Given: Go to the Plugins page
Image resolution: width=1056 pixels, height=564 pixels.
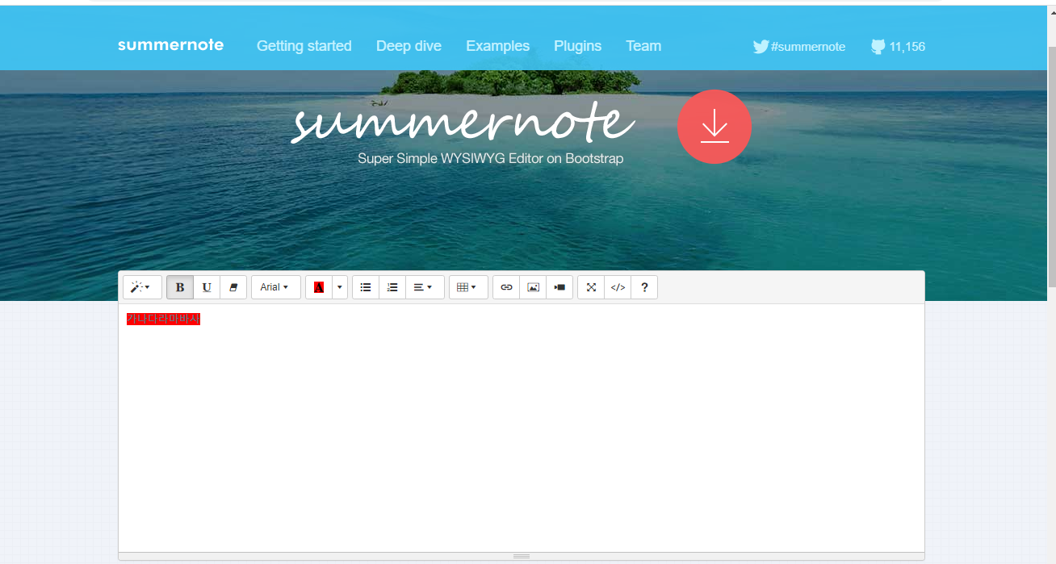Looking at the screenshot, I should pyautogui.click(x=577, y=46).
